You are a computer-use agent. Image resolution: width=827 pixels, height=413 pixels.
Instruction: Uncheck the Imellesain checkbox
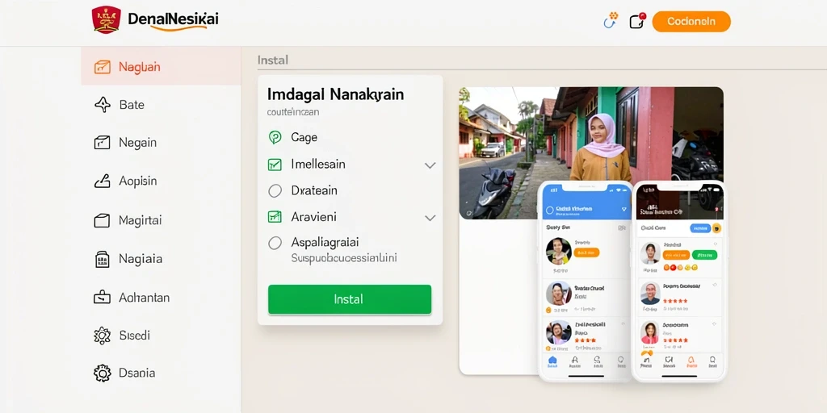click(275, 165)
